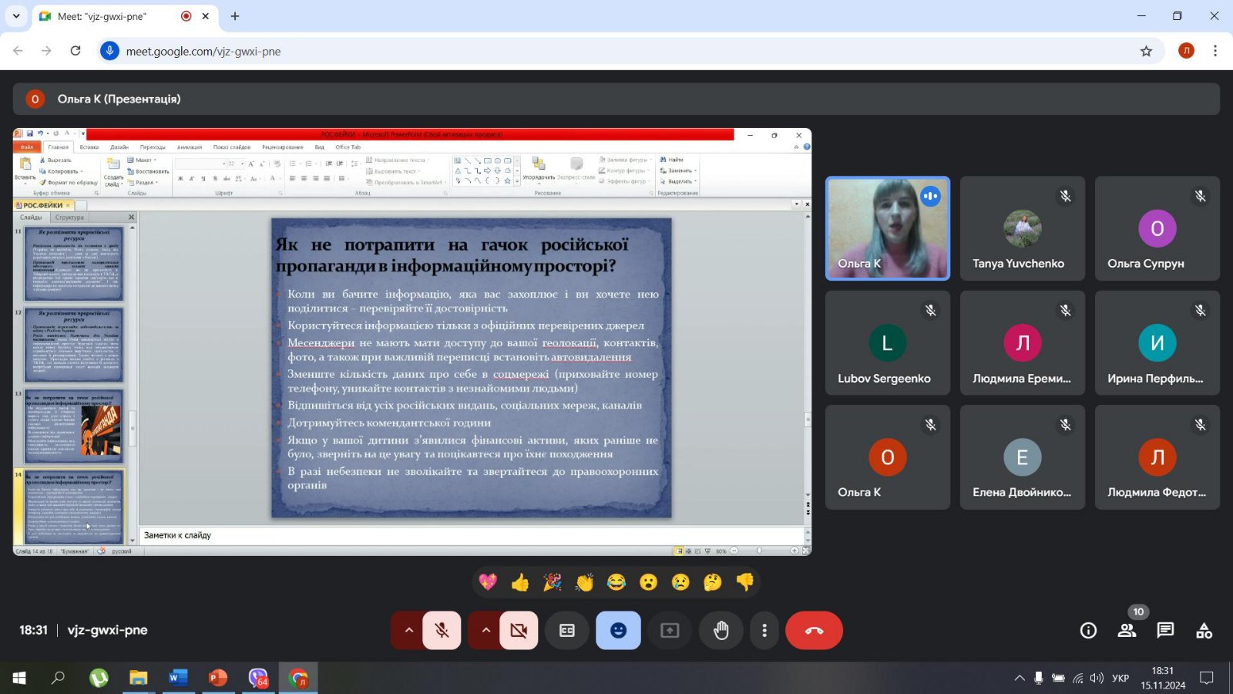Click the present screen icon
Image resolution: width=1233 pixels, height=694 pixels.
(670, 631)
